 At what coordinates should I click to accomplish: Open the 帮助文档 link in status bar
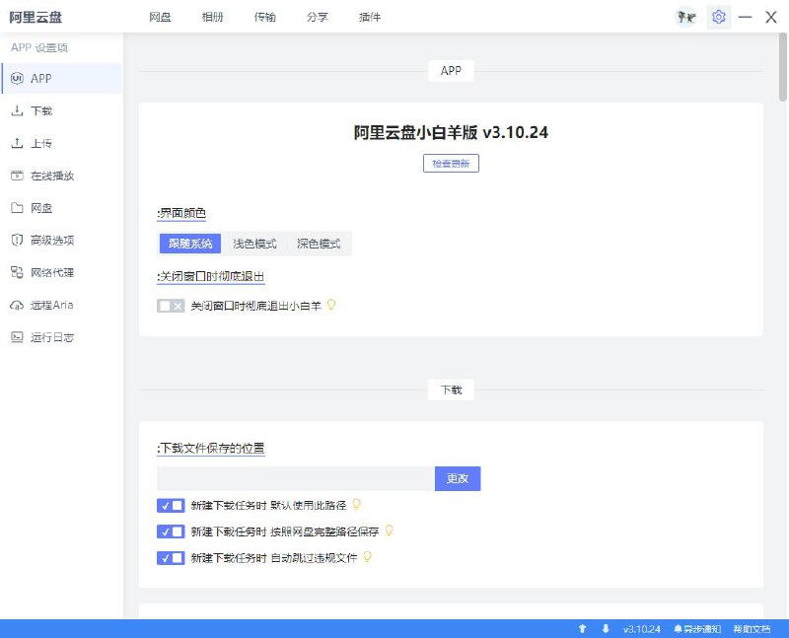click(x=751, y=628)
